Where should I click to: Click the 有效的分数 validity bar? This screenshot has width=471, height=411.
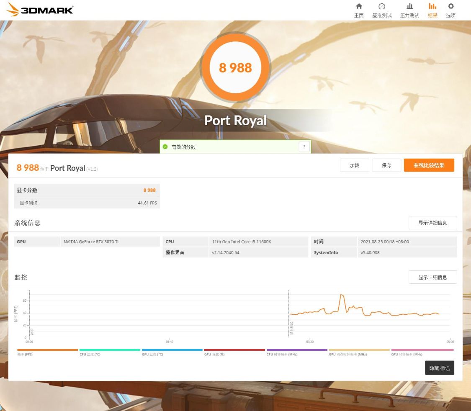(235, 147)
